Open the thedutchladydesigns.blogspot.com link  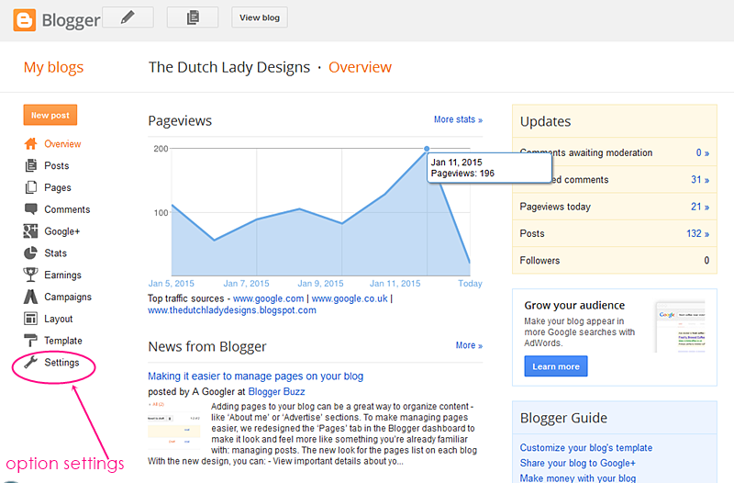232,310
